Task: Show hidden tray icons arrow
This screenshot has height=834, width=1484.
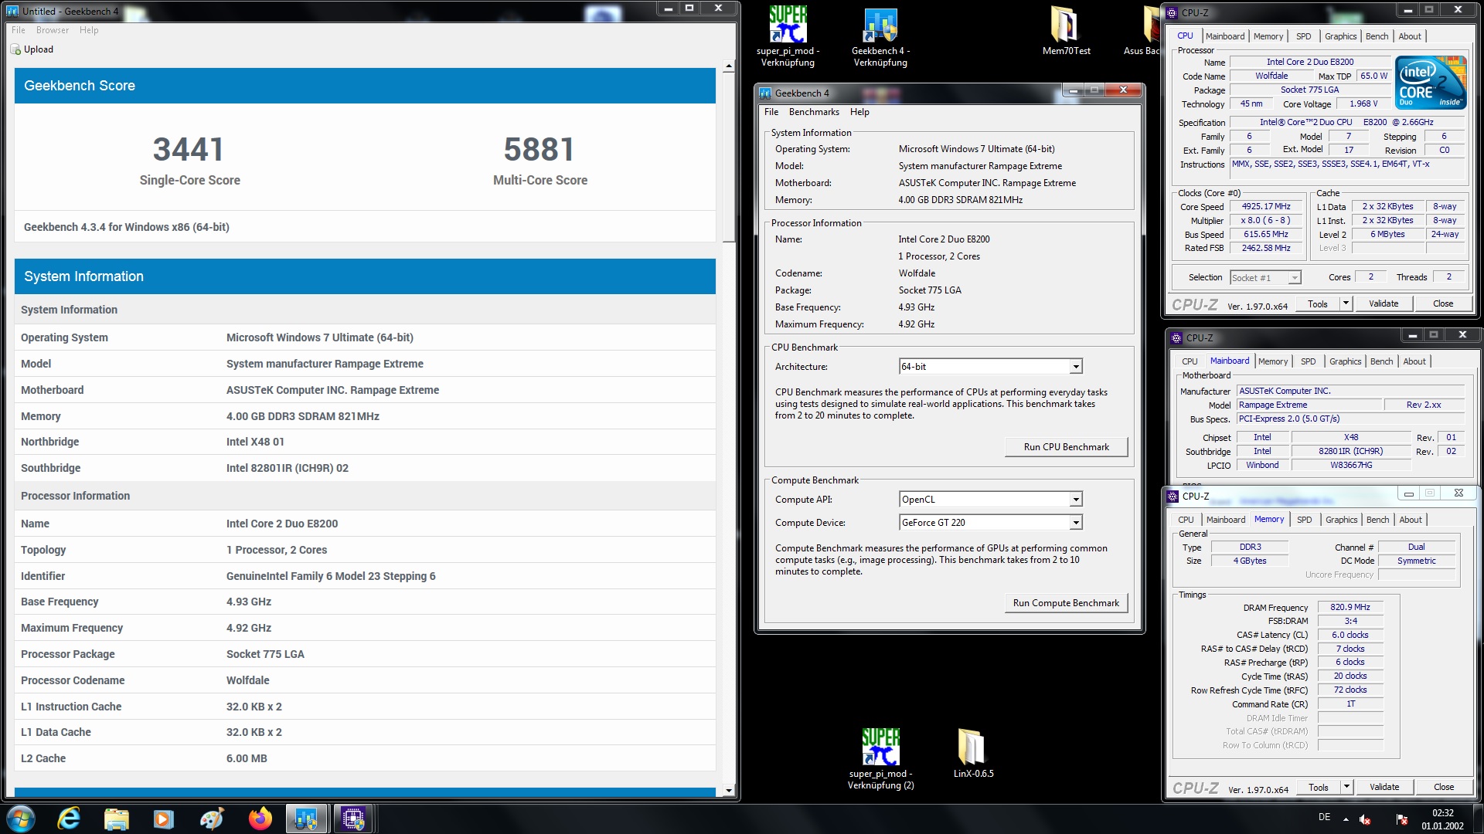Action: coord(1346,819)
